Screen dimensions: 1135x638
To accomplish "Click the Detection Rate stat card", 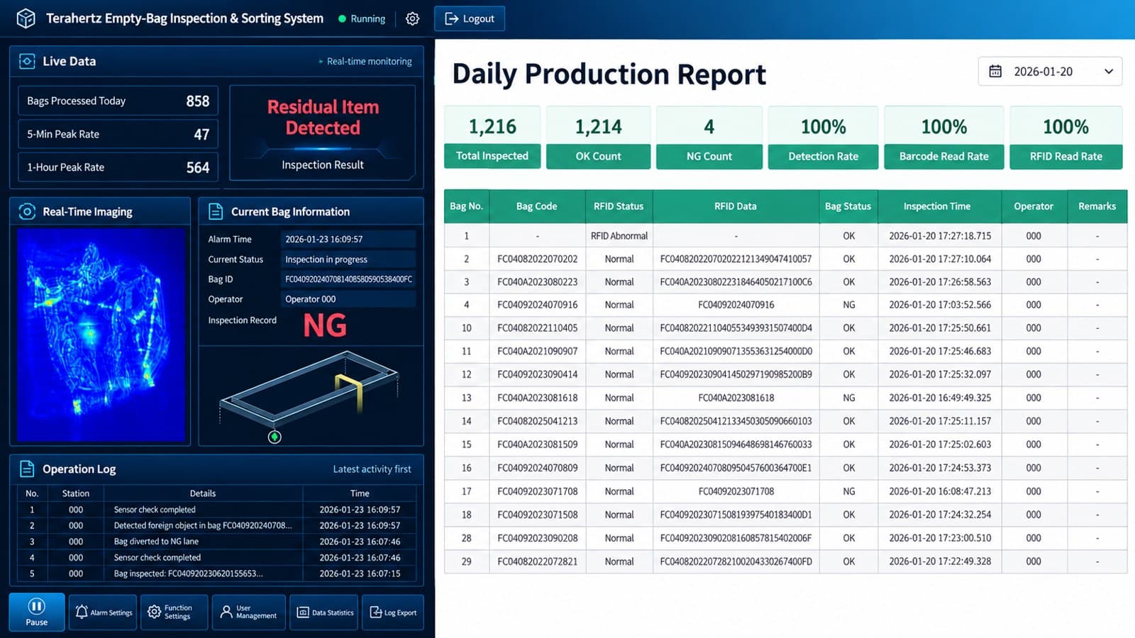I will coord(823,138).
